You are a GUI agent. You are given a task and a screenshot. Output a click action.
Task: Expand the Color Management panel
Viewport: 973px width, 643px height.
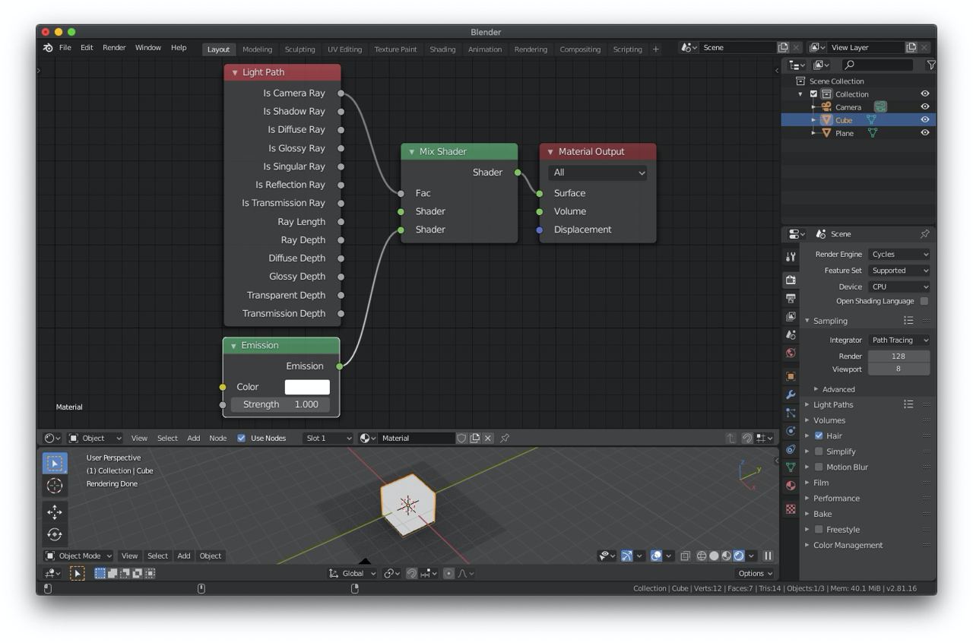[848, 545]
